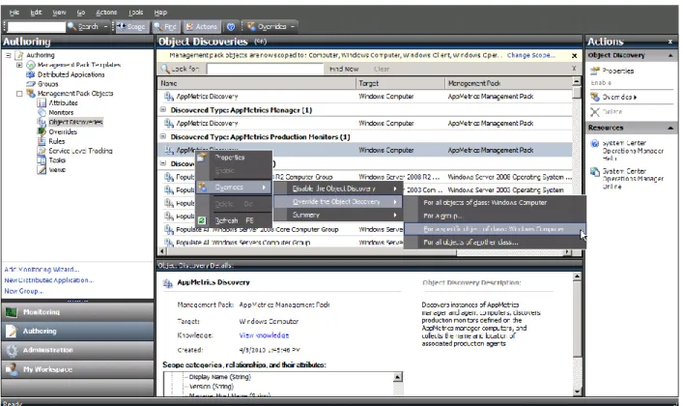
Task: Sort by Management Pack column header
Action: point(508,83)
